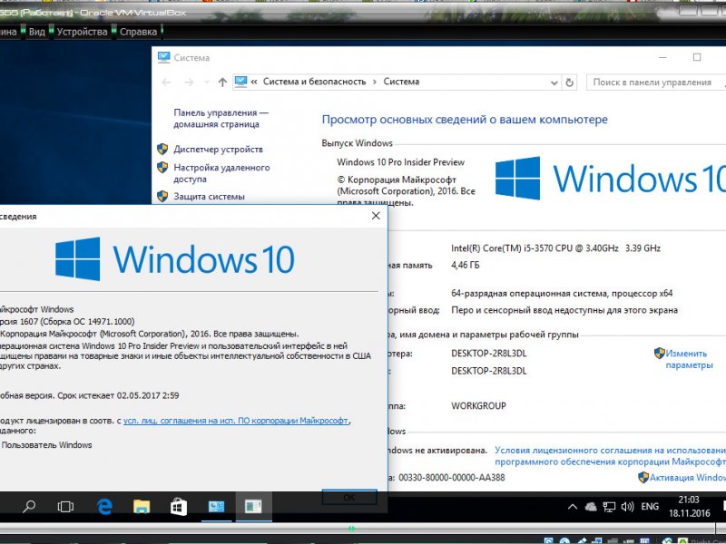Click OneDrive cloud tray icon
726x544 pixels.
pos(591,507)
